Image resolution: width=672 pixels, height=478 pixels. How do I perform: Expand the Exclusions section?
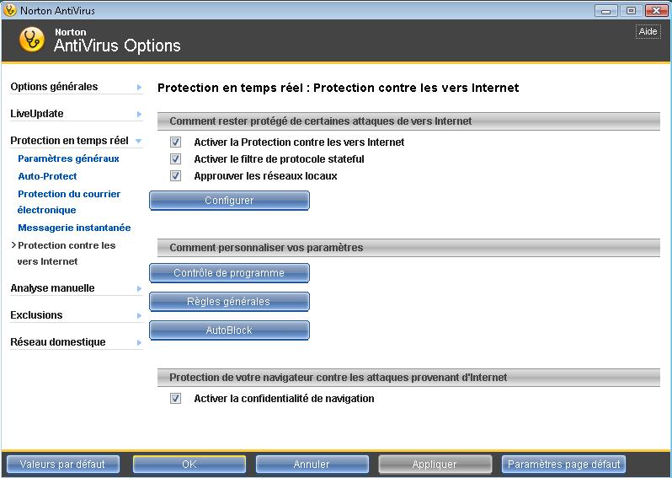click(139, 315)
